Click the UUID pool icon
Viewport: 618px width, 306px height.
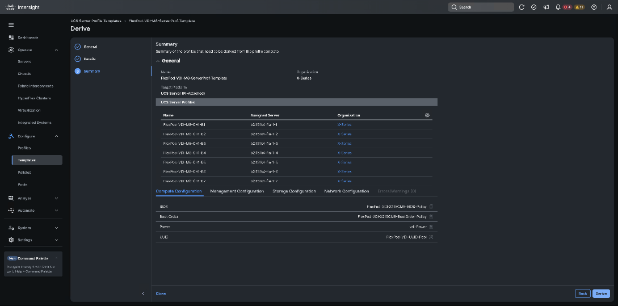pyautogui.click(x=431, y=237)
